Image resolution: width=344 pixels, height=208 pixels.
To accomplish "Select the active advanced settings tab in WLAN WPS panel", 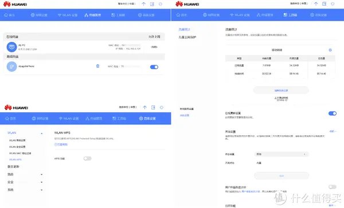I will [x=147, y=119].
